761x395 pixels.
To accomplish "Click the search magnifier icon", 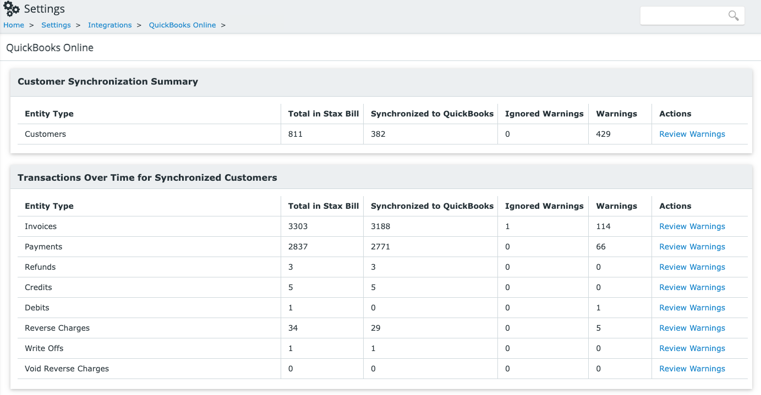I will pyautogui.click(x=733, y=15).
